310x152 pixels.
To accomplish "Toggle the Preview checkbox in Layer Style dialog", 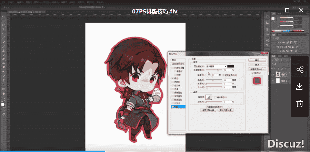I will pyautogui.click(x=253, y=73).
